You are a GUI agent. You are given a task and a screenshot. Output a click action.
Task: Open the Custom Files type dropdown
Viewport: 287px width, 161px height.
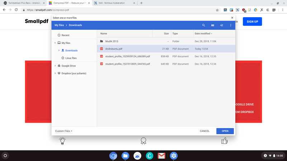64,131
